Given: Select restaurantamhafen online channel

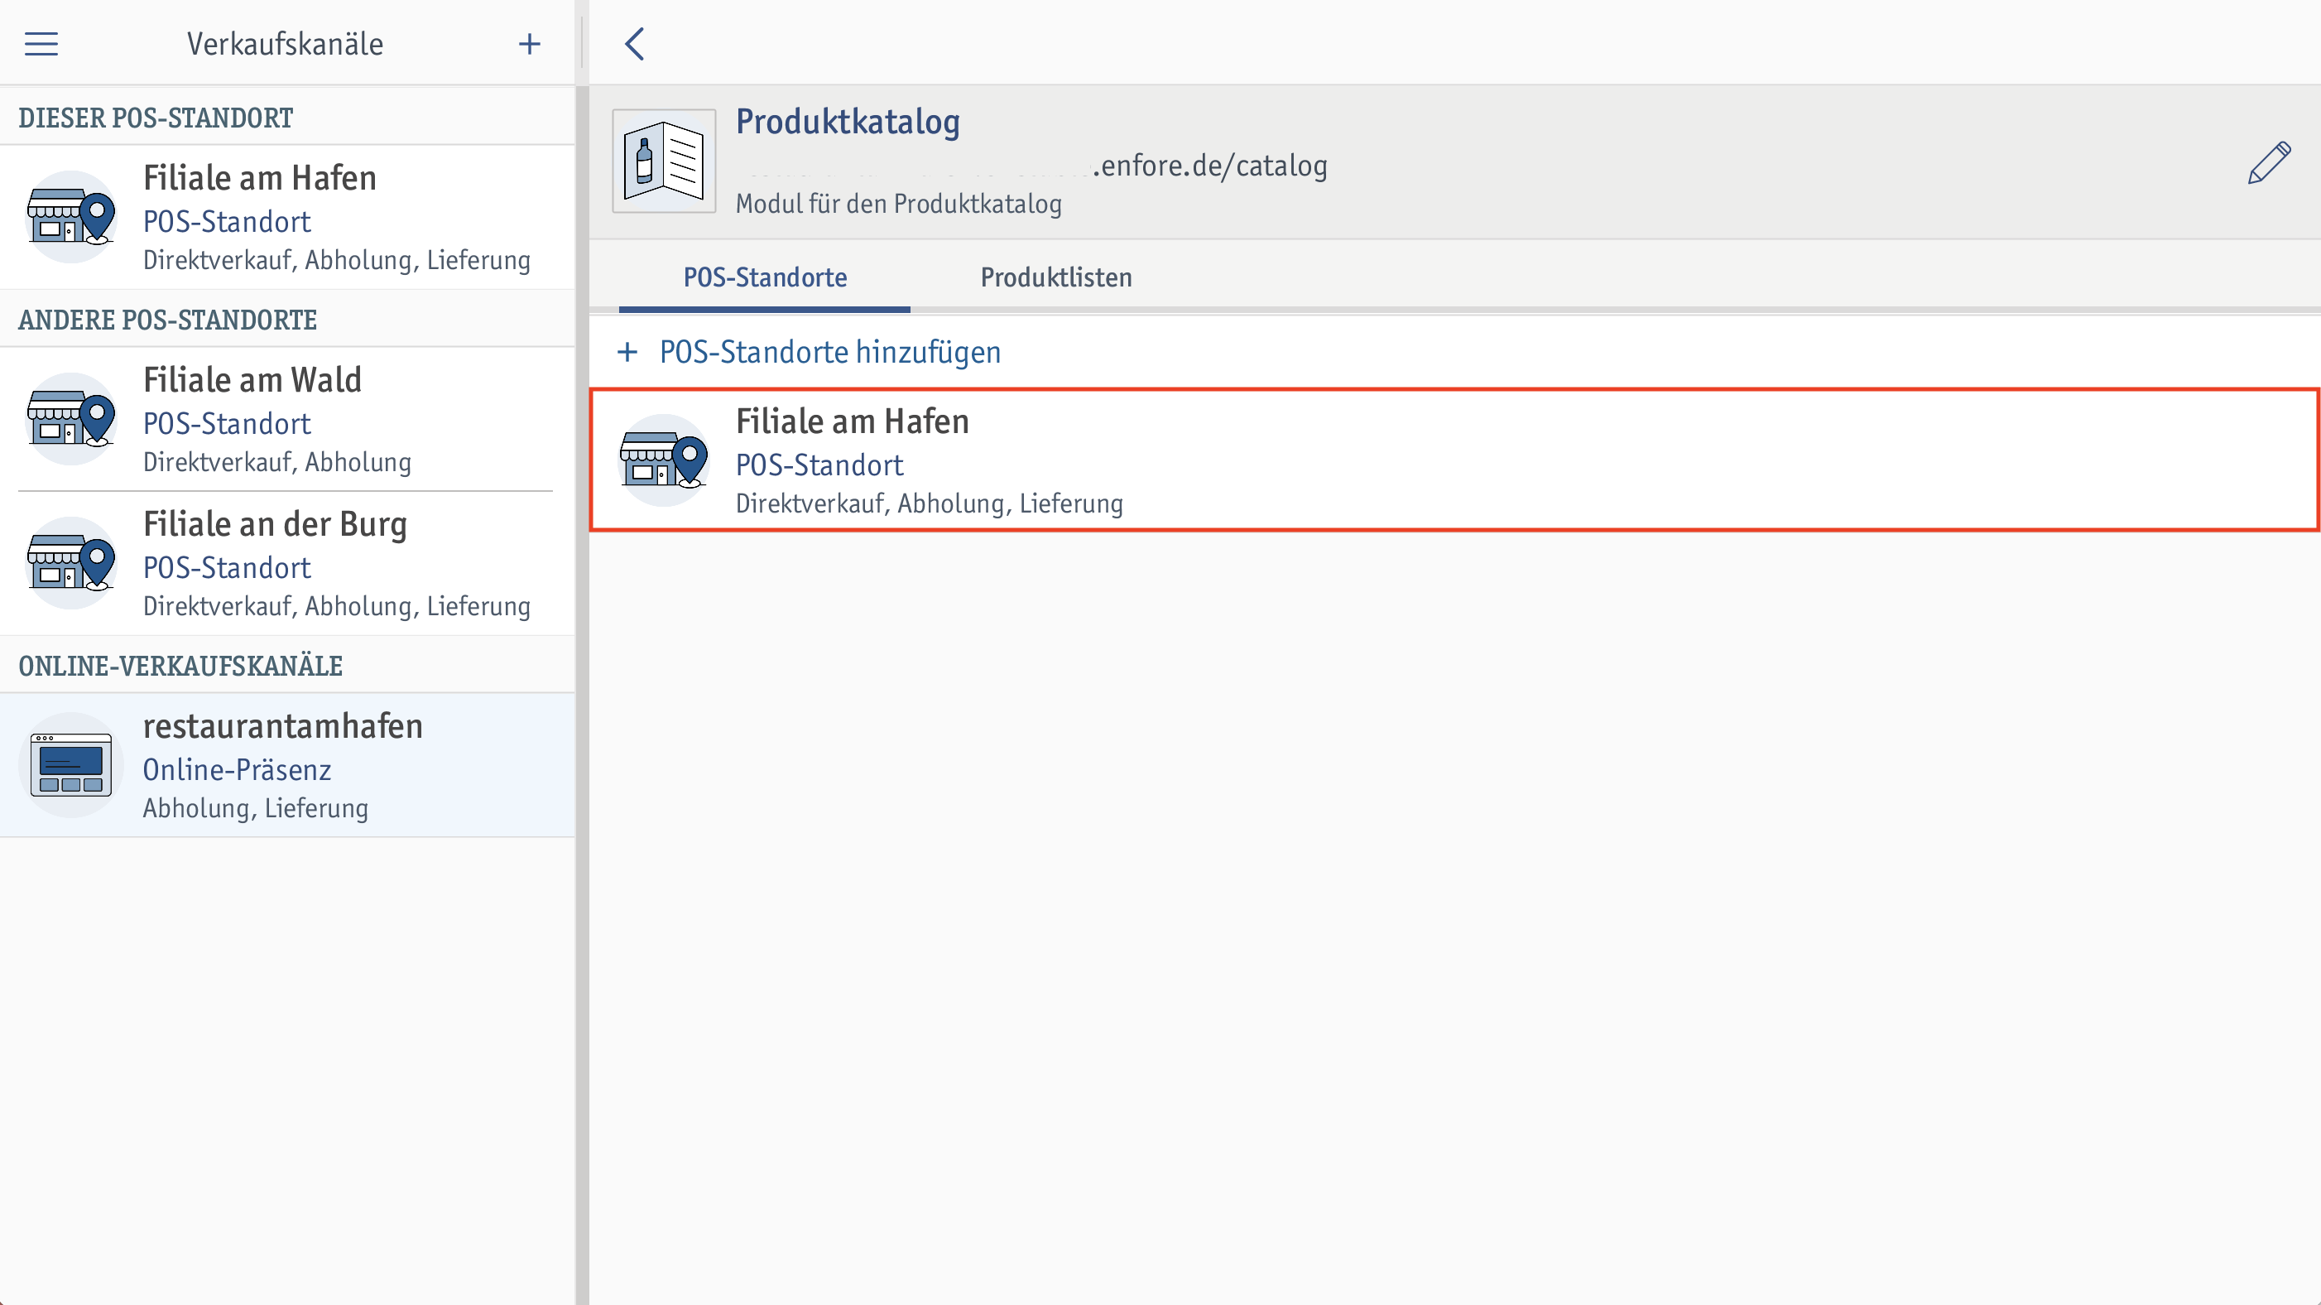Looking at the screenshot, I should (x=287, y=765).
